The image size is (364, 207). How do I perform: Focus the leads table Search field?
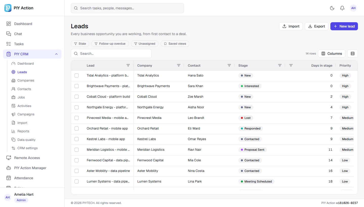tap(111, 54)
